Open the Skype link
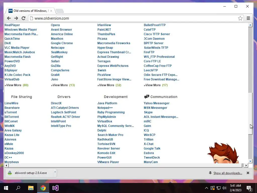 [148, 112]
